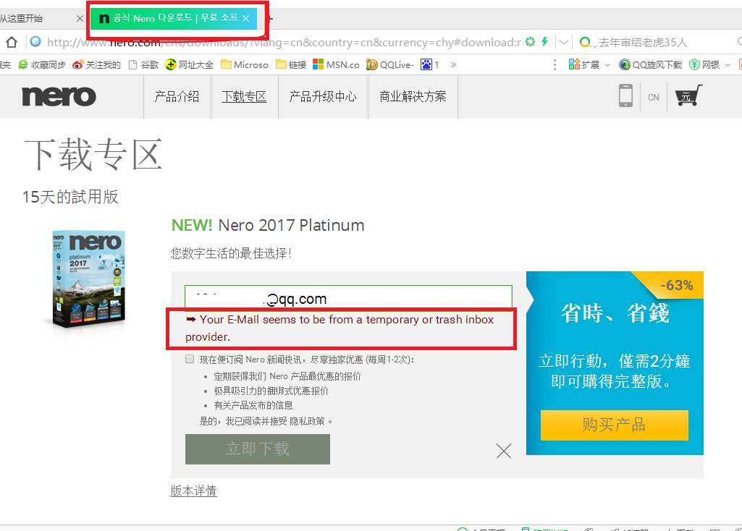Viewport: 742px width, 531px height.
Task: Click the Nero logo
Action: tap(59, 96)
